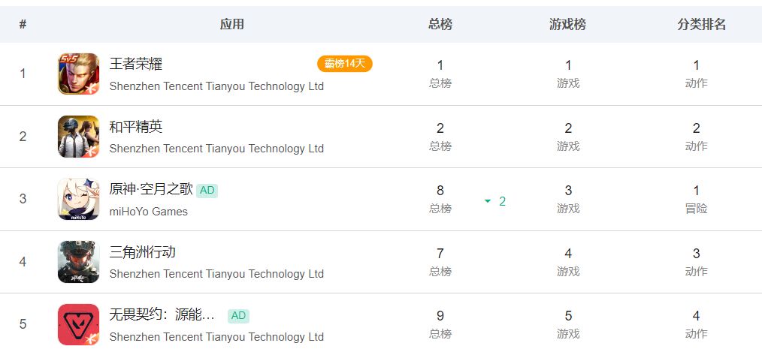
Task: Click the AD tag next to 原神·空月之歌
Action: [207, 191]
